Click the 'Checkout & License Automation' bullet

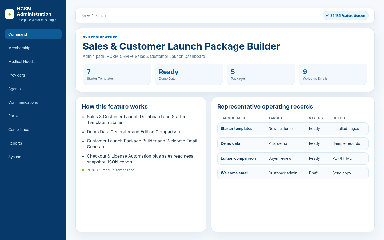coord(140,159)
